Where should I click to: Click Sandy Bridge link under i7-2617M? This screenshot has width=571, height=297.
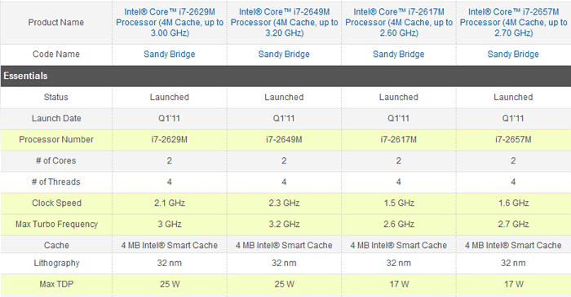pyautogui.click(x=399, y=54)
